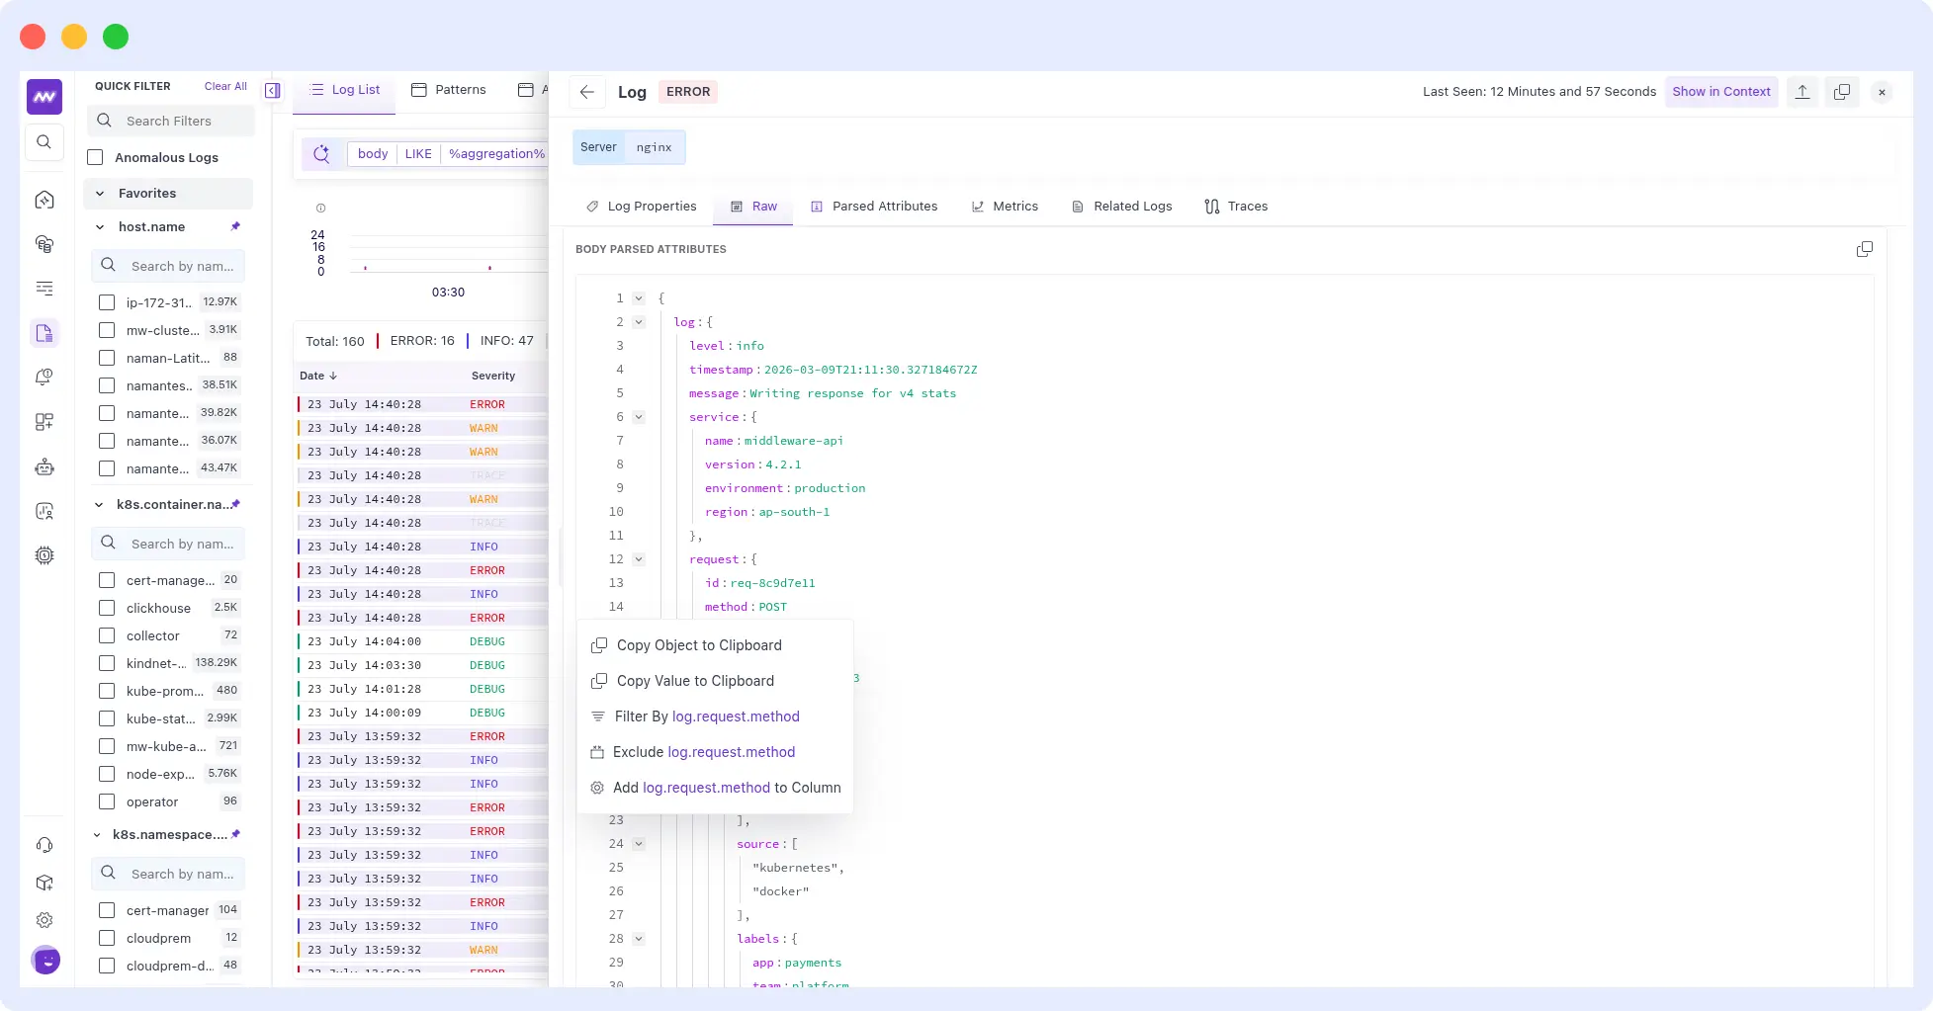This screenshot has width=1933, height=1011.
Task: Open the dashboard builder icon in sidebar
Action: pyautogui.click(x=44, y=422)
